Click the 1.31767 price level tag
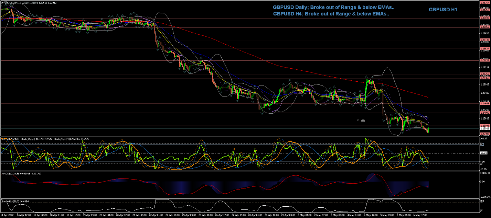Viewport: 491px width, 218px height. pos(484,3)
